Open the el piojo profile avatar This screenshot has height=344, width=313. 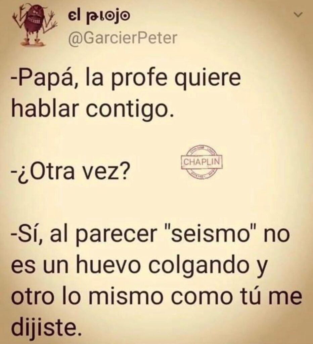point(34,24)
